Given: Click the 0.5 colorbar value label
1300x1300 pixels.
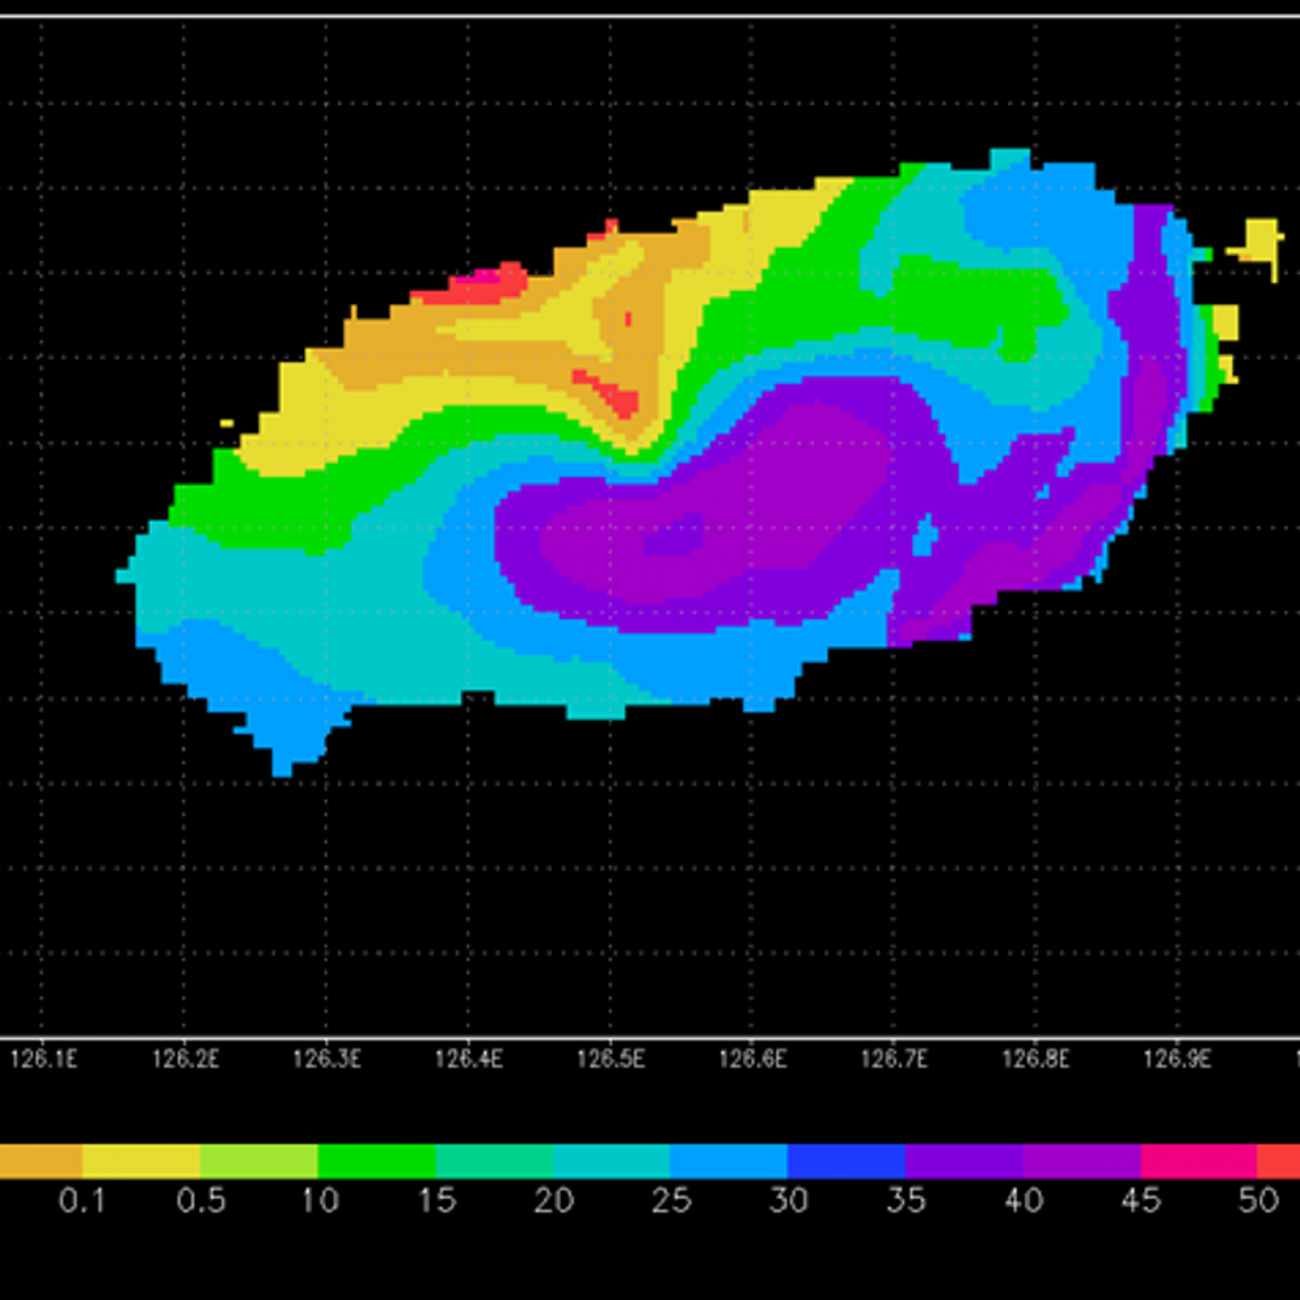Looking at the screenshot, I should click(201, 1200).
